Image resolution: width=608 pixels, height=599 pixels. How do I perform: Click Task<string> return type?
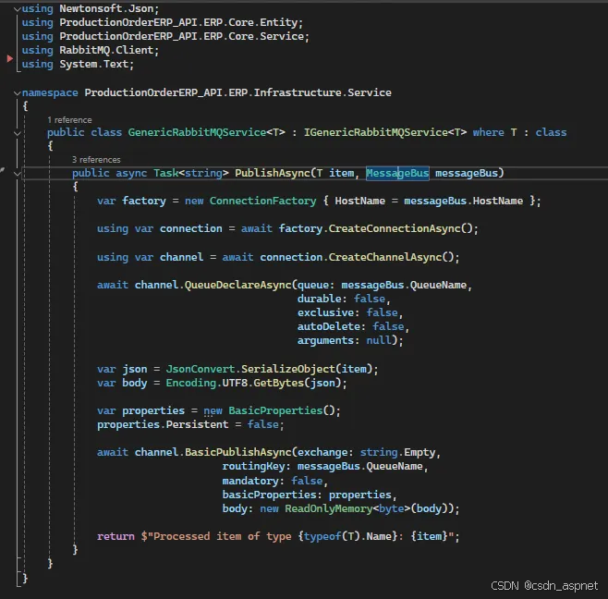click(x=190, y=173)
